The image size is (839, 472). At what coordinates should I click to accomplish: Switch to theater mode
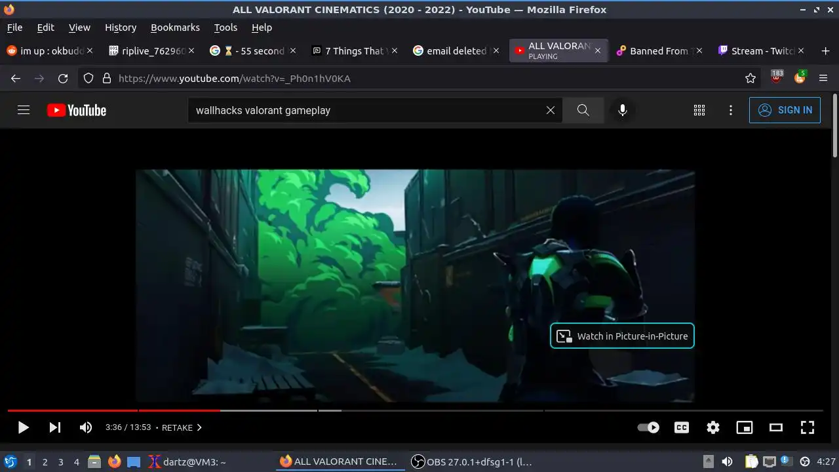point(776,427)
